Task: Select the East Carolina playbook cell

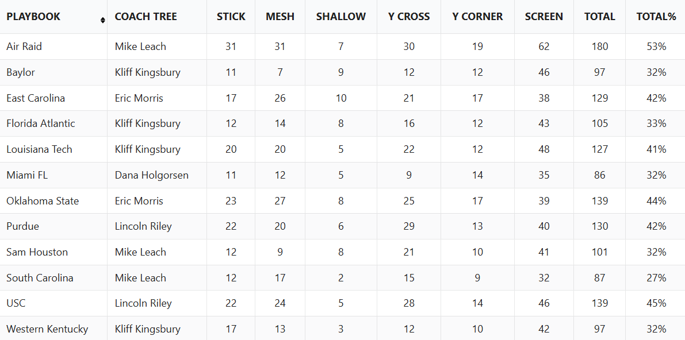Action: [x=53, y=98]
